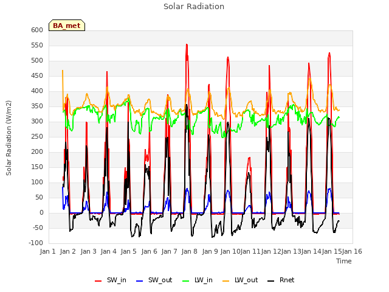The image size is (389, 292).
Task: Click the Solar Radiation chart title
Action: tap(194, 6)
